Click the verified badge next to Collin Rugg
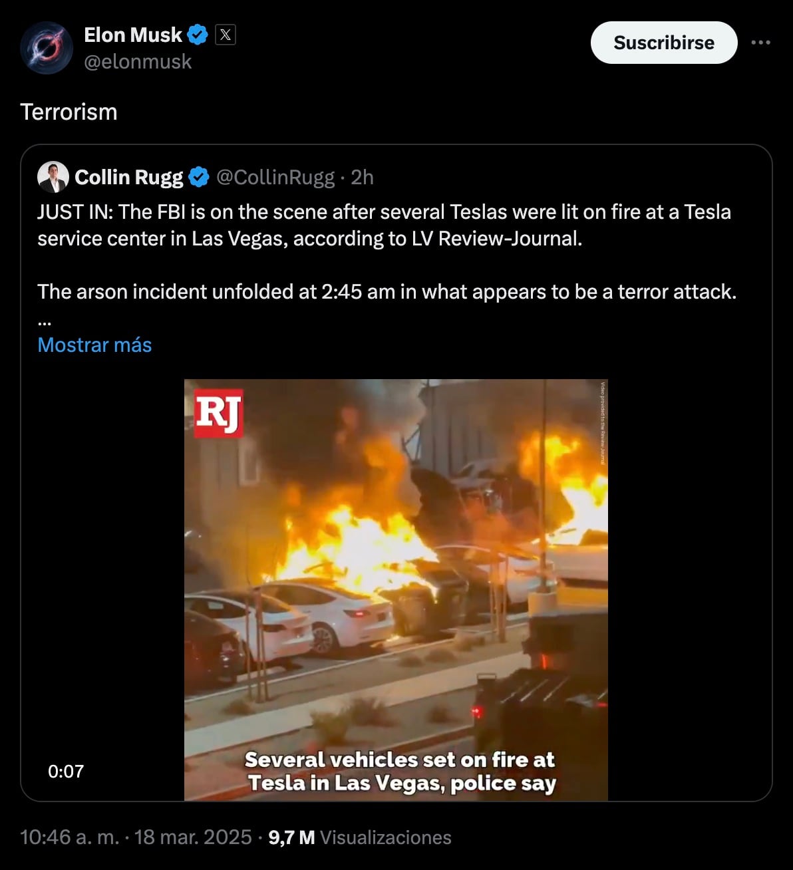The width and height of the screenshot is (793, 870). (x=198, y=178)
